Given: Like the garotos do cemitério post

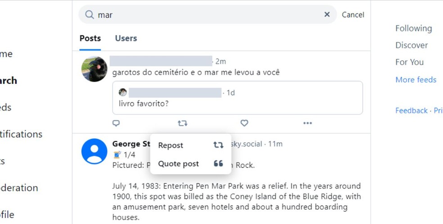Looking at the screenshot, I should tap(244, 123).
